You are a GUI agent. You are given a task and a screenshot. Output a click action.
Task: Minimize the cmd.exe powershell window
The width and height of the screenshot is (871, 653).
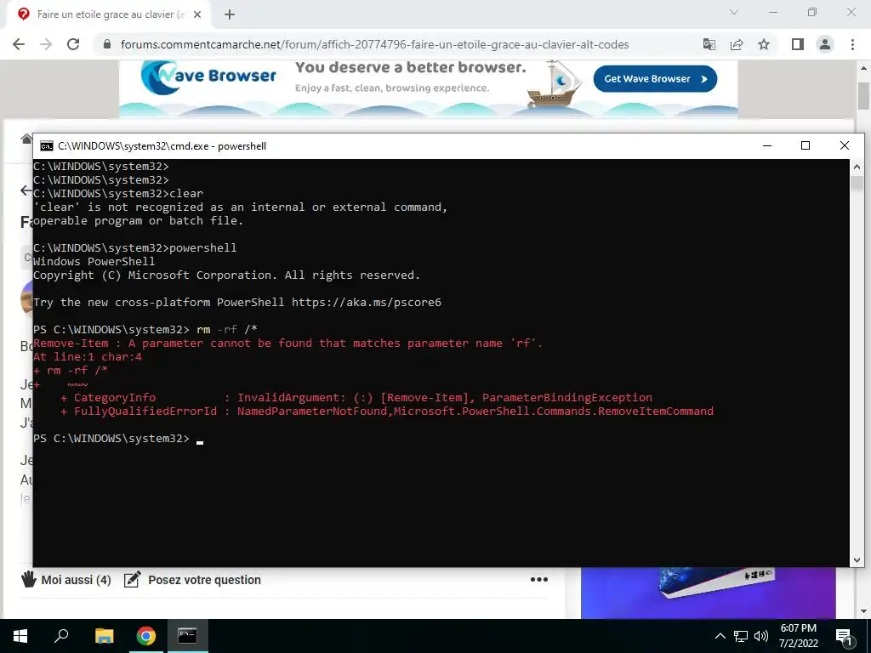(x=767, y=145)
